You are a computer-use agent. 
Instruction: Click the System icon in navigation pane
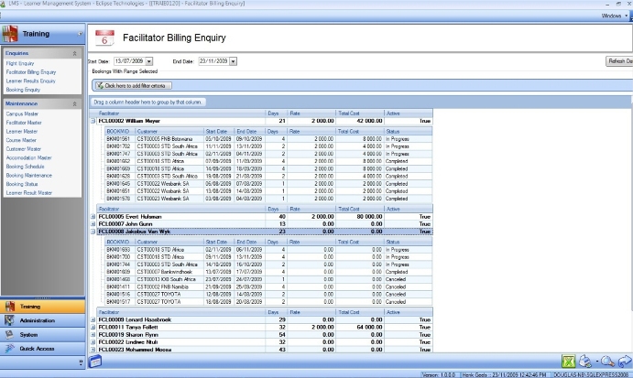(x=10, y=334)
